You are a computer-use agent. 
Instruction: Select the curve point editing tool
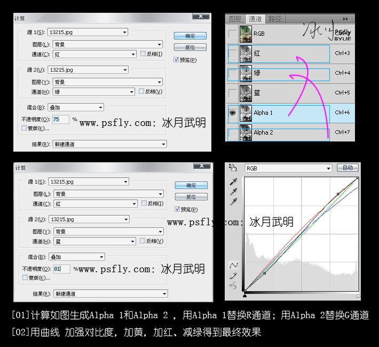click(x=233, y=265)
